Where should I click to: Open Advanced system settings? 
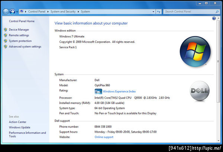click(25, 46)
